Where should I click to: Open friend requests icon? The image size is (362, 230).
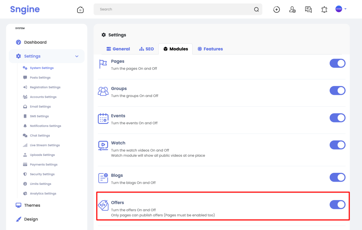(292, 10)
